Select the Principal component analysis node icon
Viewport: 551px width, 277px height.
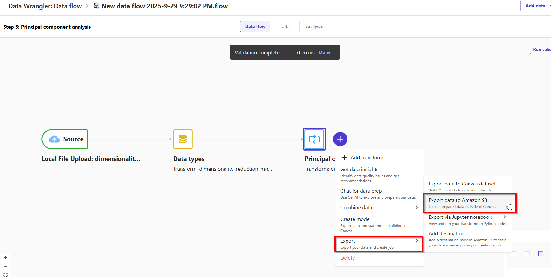coord(314,139)
